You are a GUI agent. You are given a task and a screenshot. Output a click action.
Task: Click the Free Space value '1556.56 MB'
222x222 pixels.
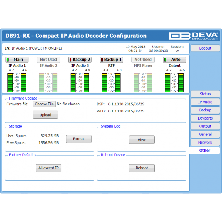[49, 142]
